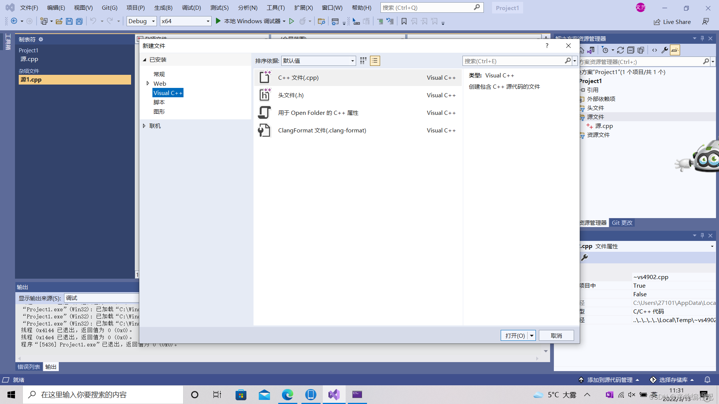Screen dimensions: 719x404
Task: Start the local Windows debugger play icon
Action: pos(218,21)
